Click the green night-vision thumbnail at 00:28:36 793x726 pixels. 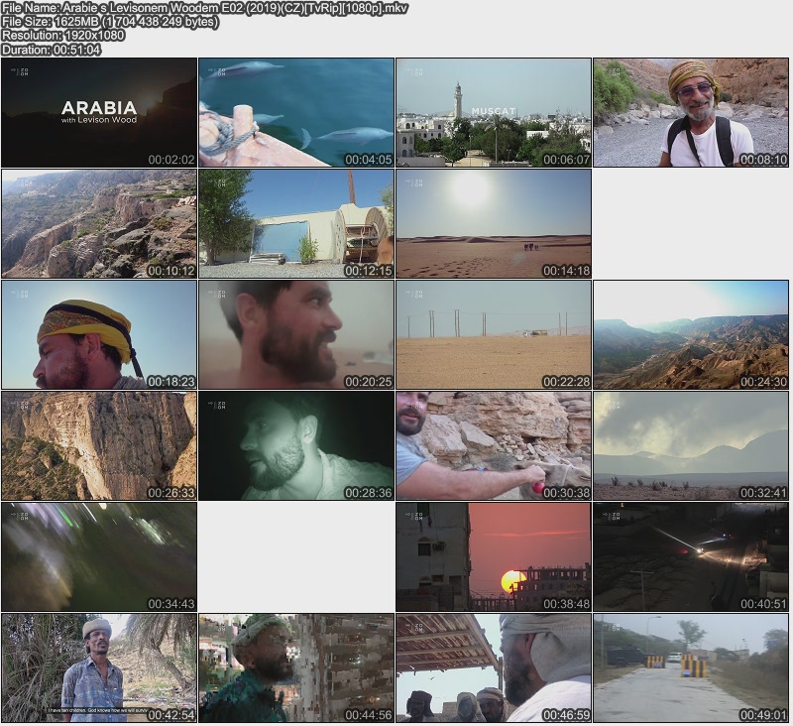tap(296, 445)
